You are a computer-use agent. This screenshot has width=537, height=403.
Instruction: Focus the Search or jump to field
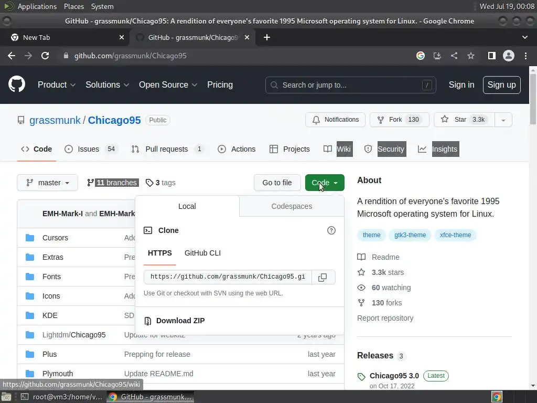coord(350,85)
